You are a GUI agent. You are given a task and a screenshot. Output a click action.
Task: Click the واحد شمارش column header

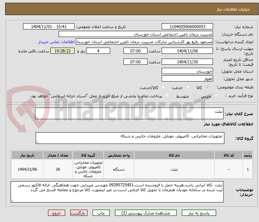pyautogui.click(x=119, y=155)
